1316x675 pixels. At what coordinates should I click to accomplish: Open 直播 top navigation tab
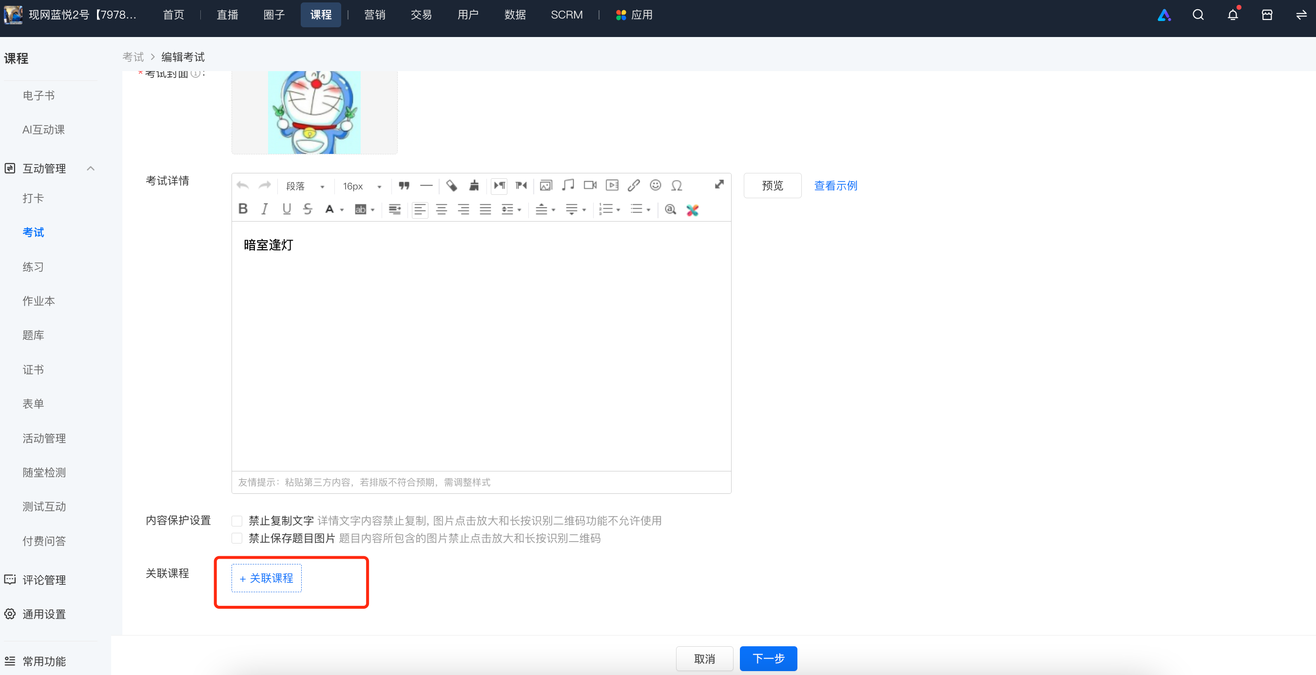pos(227,15)
